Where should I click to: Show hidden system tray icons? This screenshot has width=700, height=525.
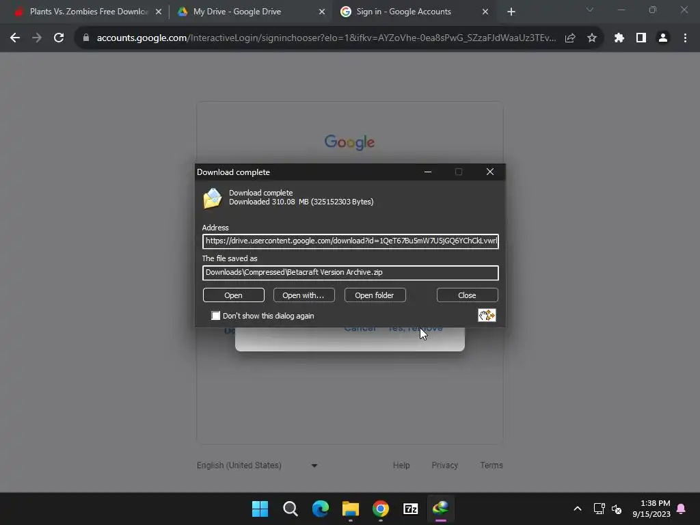[577, 509]
